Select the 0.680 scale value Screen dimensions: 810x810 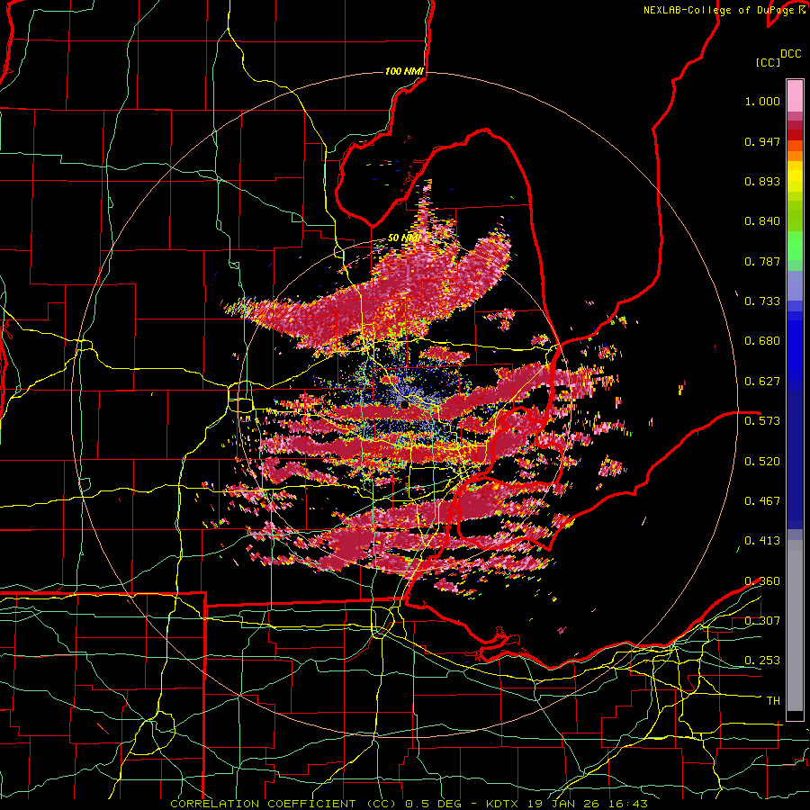coord(762,341)
